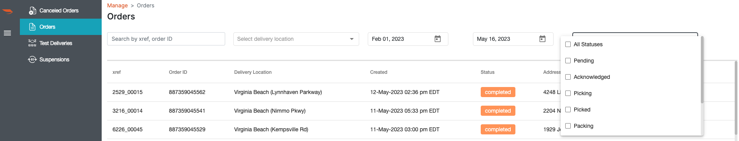This screenshot has width=739, height=141.
Task: Click the orange logo icon in the sidebar
Action: point(7,12)
